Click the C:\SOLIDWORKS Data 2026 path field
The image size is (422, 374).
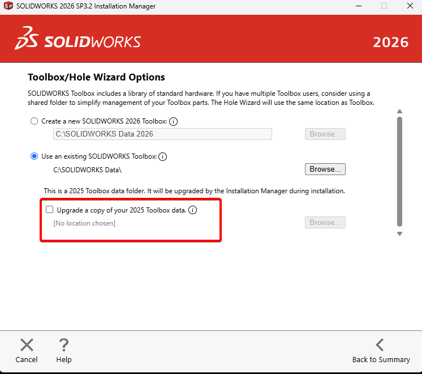pos(162,134)
